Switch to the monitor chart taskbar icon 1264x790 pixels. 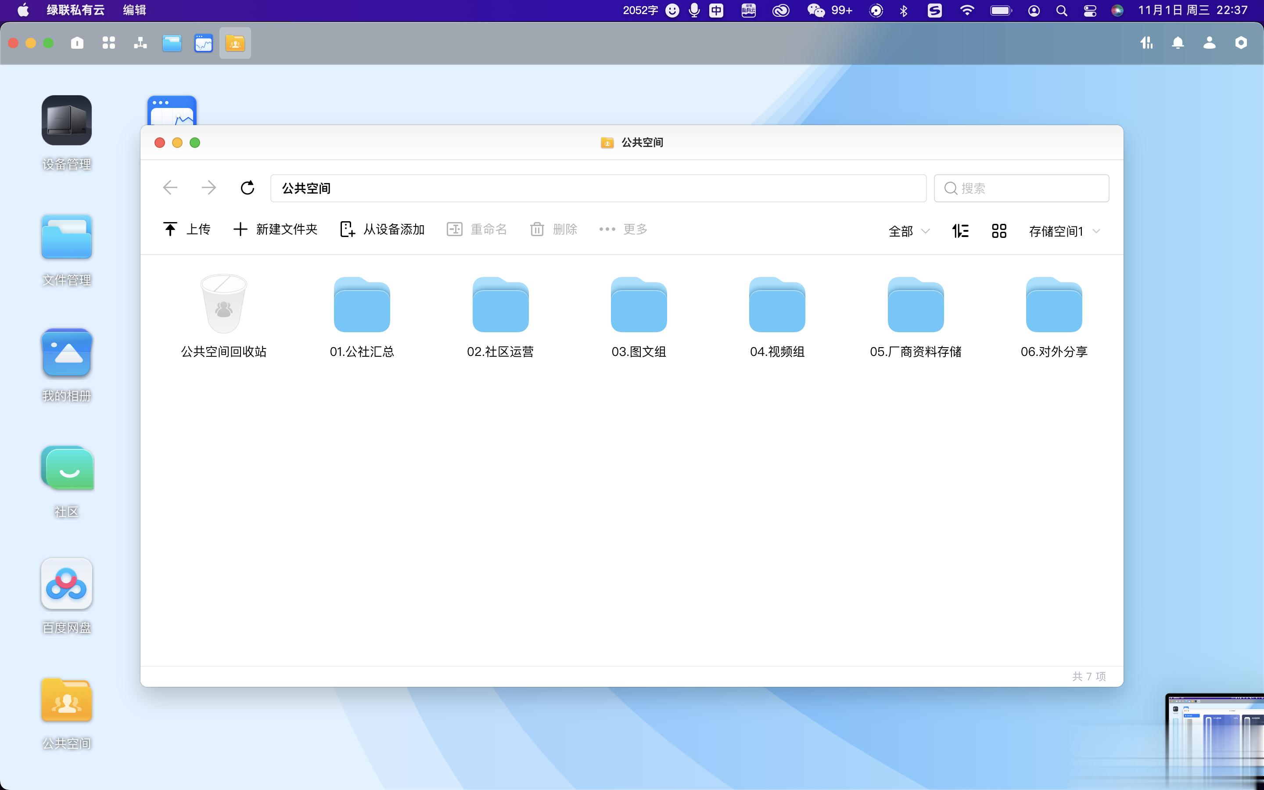point(204,43)
